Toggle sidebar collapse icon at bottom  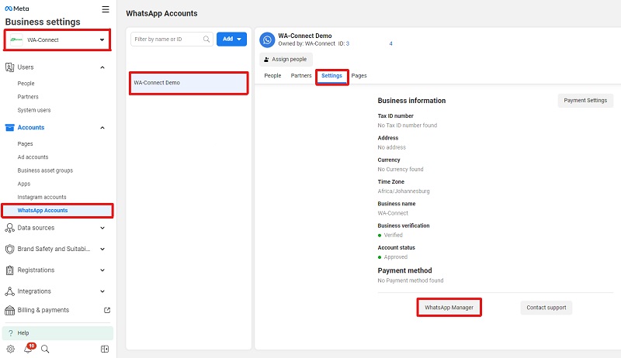click(x=105, y=349)
